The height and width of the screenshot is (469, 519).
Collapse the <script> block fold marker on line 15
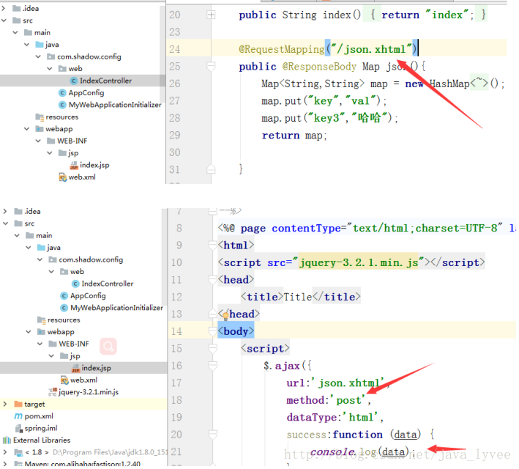pyautogui.click(x=213, y=348)
